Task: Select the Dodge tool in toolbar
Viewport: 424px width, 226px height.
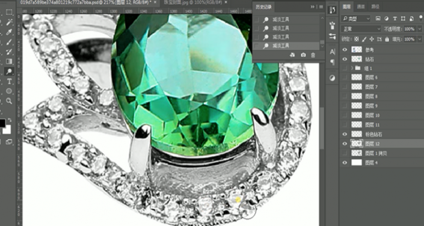Action: [9, 72]
